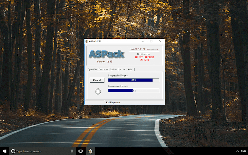Viewport: 248px width, 155px height.
Task: Click the Registered to: label
Action: (143, 54)
